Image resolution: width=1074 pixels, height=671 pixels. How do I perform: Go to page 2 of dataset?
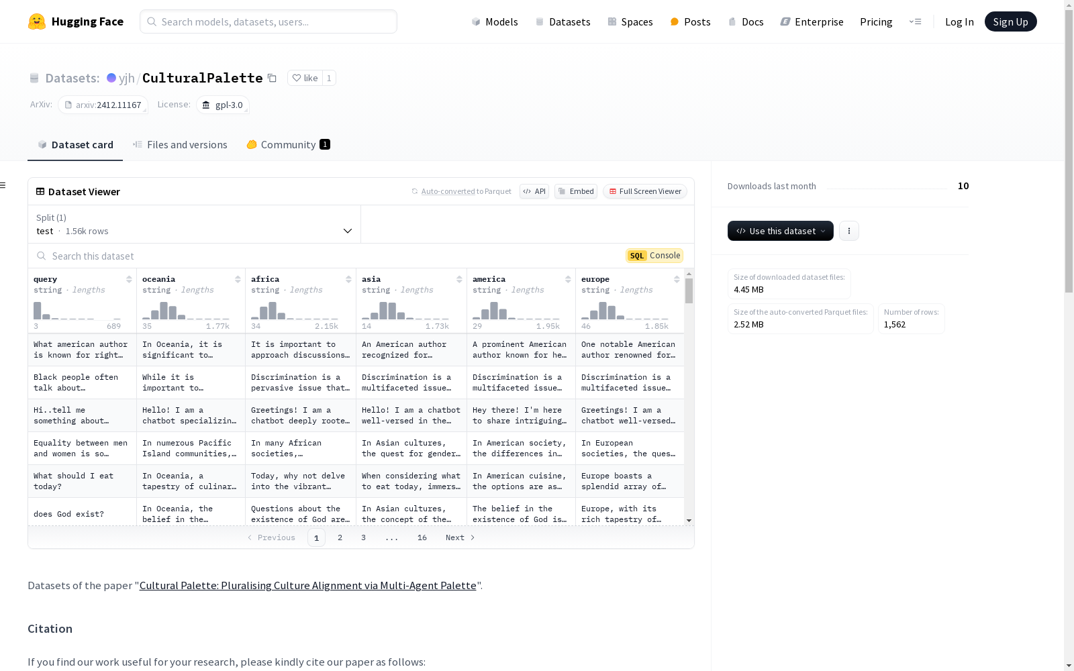pos(340,537)
